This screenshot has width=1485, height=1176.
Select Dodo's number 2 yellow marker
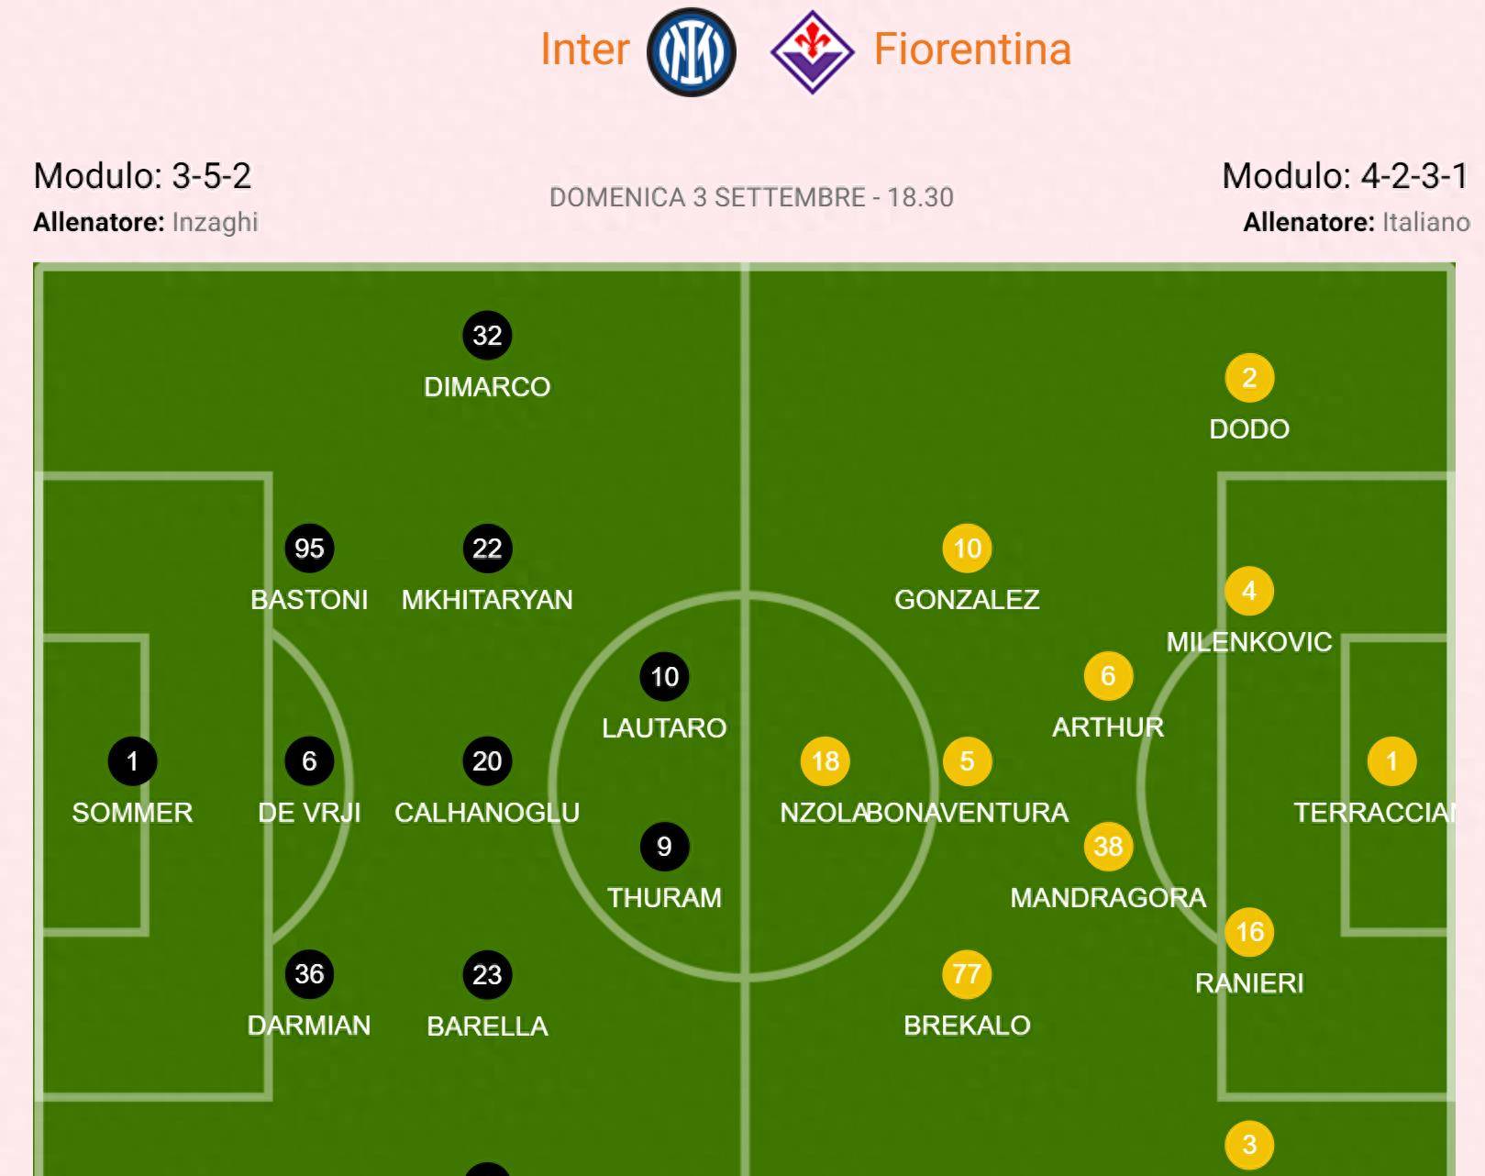click(1249, 378)
